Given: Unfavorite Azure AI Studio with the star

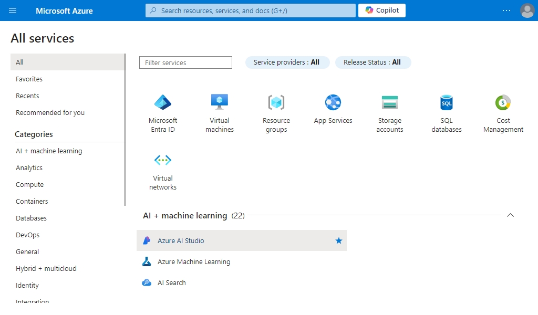Looking at the screenshot, I should click(339, 240).
